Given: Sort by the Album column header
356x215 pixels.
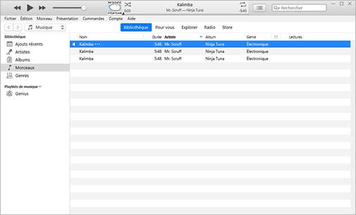Looking at the screenshot, I should pyautogui.click(x=211, y=37).
